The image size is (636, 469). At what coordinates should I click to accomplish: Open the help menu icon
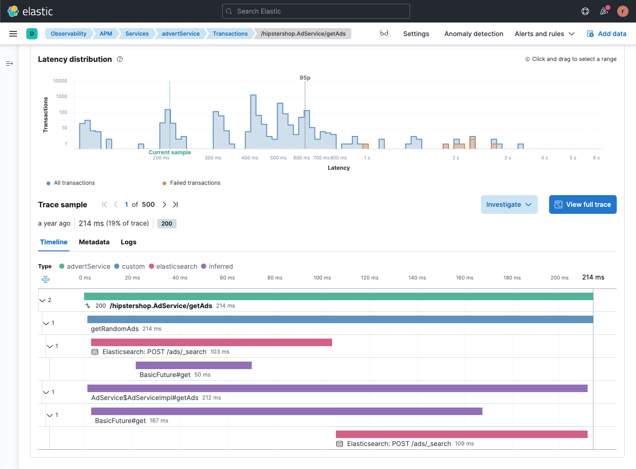(585, 11)
